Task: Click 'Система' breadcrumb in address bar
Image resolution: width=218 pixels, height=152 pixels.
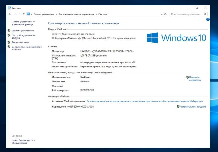Action: (103, 14)
